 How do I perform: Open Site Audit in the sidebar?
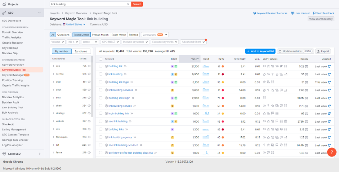pyautogui.click(x=8, y=124)
